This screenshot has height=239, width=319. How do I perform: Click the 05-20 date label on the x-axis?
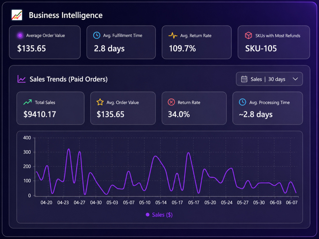[210, 203]
